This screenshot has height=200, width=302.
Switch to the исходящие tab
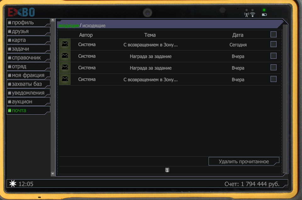point(94,26)
